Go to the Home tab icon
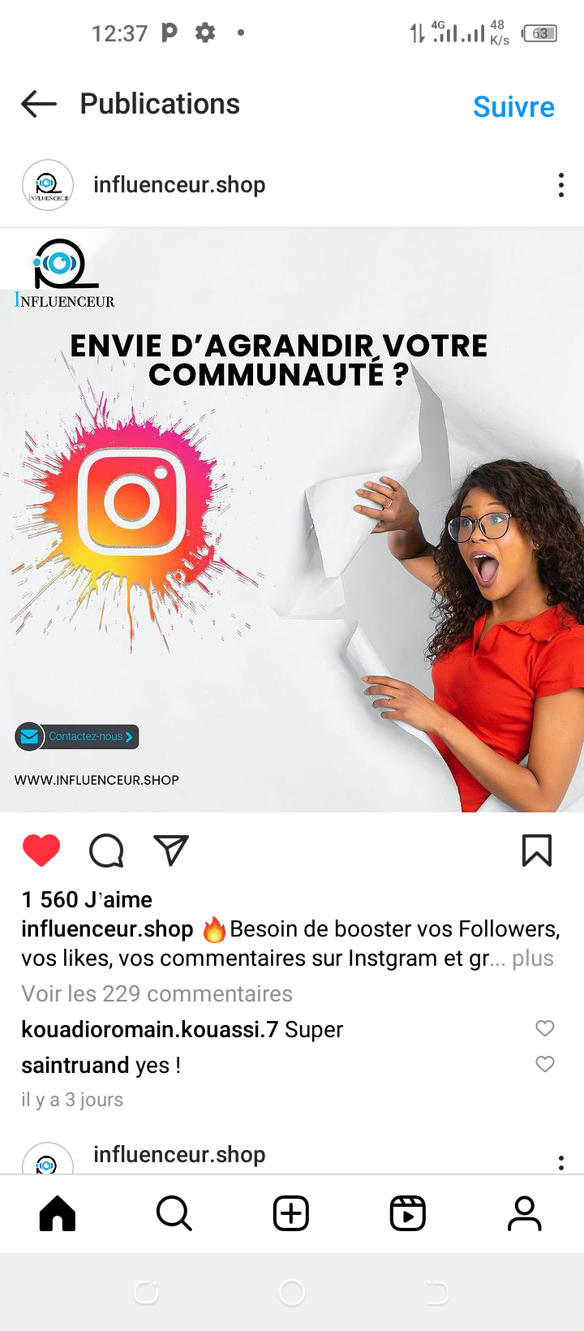The width and height of the screenshot is (584, 1331). point(58,1214)
